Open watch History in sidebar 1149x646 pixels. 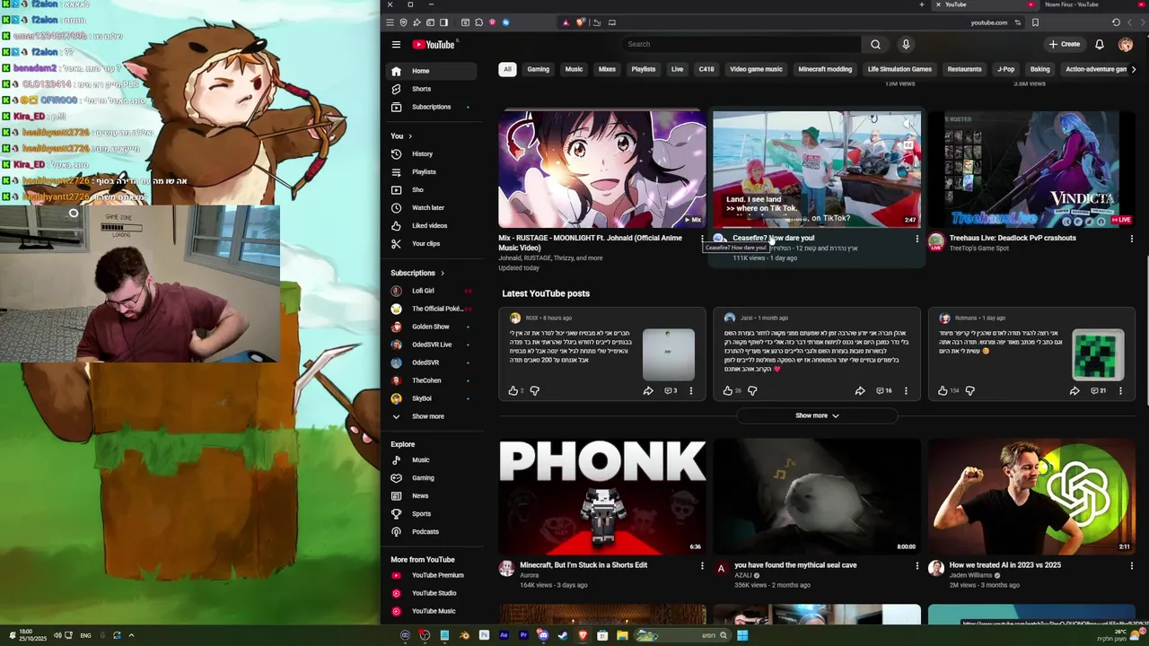[432, 153]
